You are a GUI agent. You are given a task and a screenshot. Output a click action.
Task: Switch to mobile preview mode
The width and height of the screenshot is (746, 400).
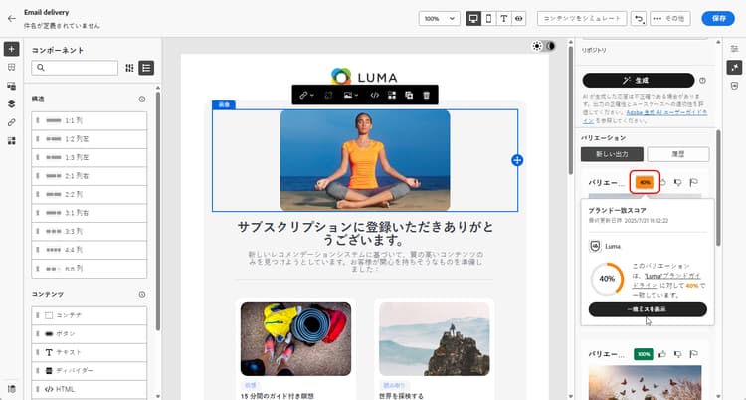[x=488, y=19]
